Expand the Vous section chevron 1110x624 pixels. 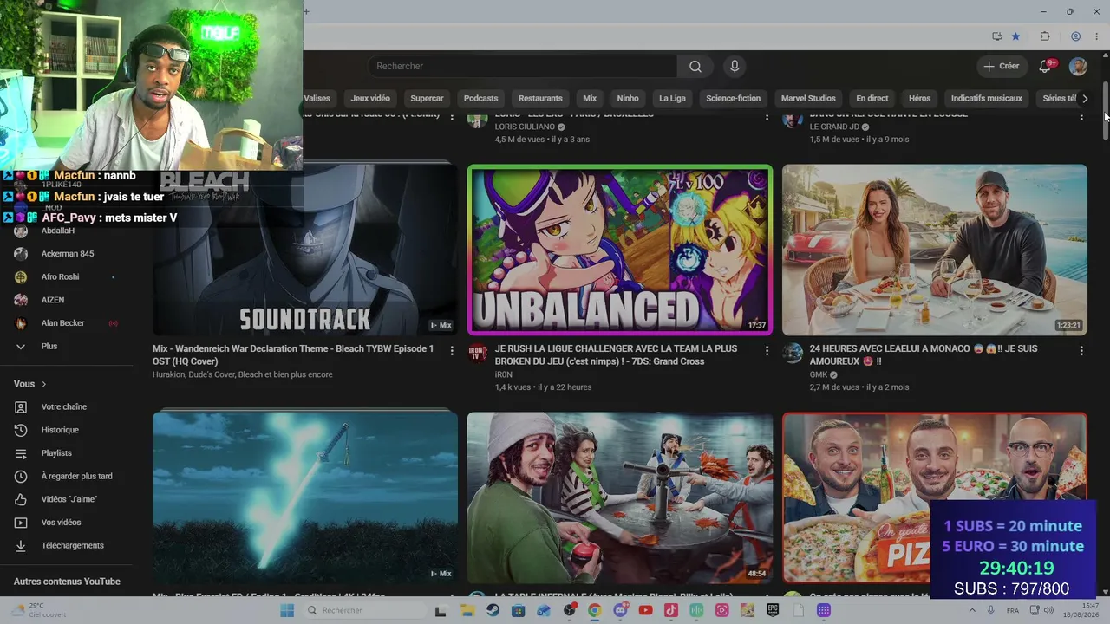pyautogui.click(x=43, y=384)
